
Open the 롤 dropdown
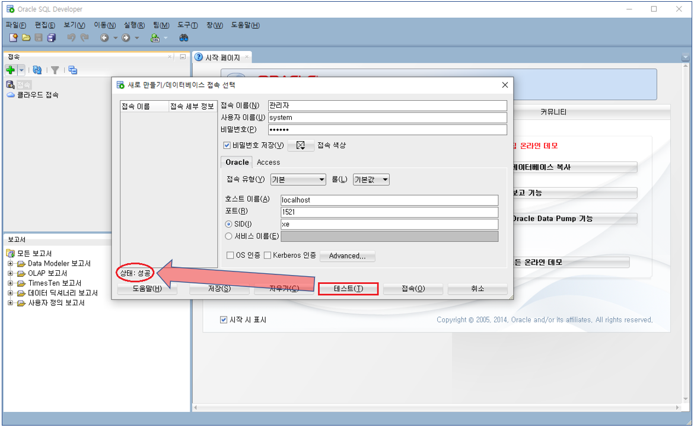point(371,180)
